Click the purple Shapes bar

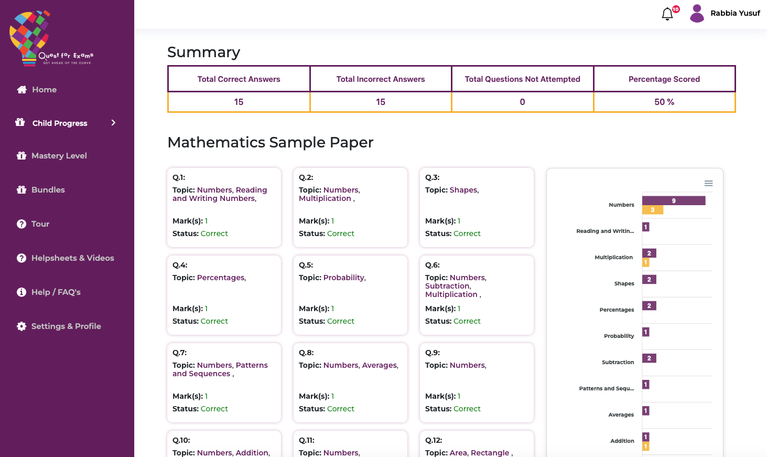649,279
